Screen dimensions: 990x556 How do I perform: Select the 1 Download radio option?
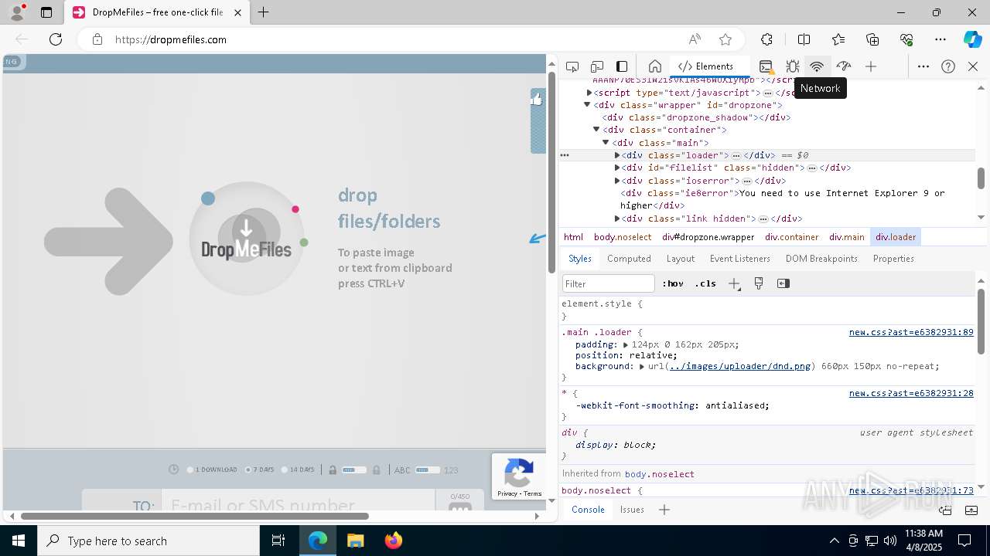tap(190, 470)
